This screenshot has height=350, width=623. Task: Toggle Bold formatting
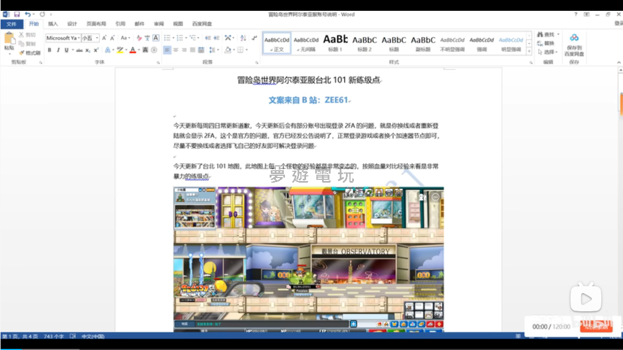pos(50,50)
